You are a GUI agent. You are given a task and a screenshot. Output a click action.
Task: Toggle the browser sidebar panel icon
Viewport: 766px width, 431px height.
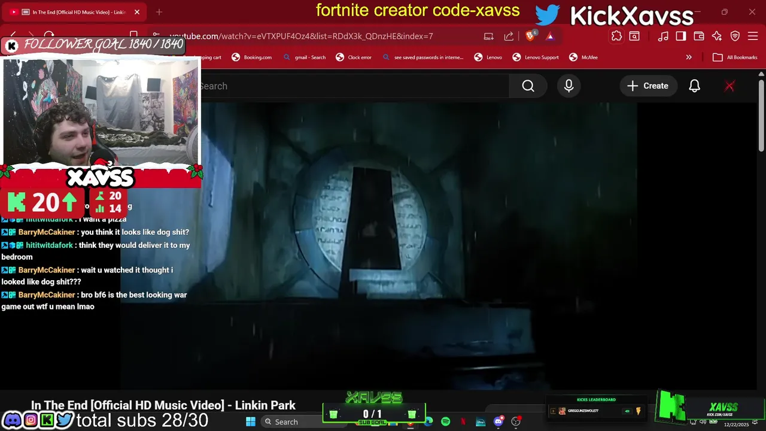[681, 36]
